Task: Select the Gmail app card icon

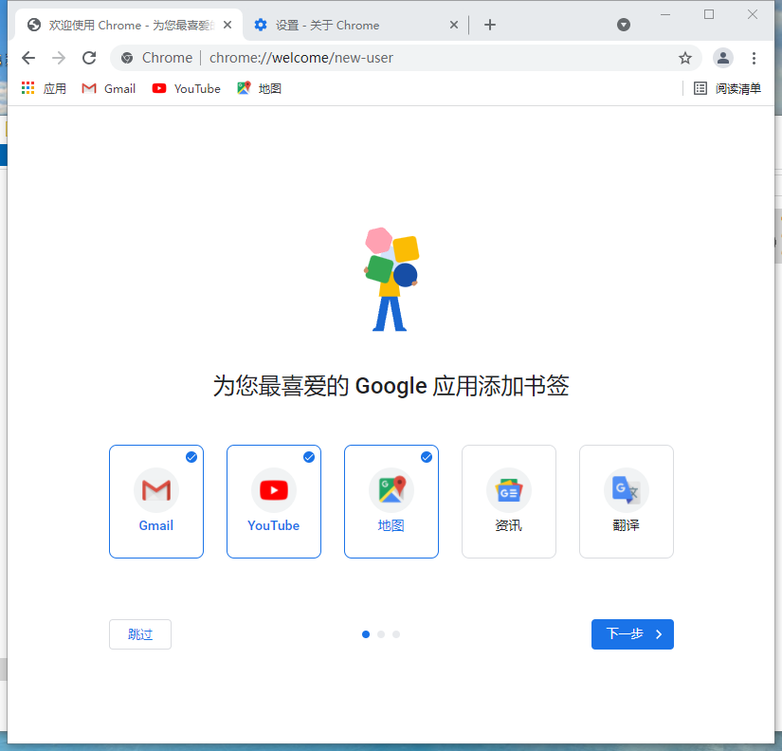Action: [155, 490]
